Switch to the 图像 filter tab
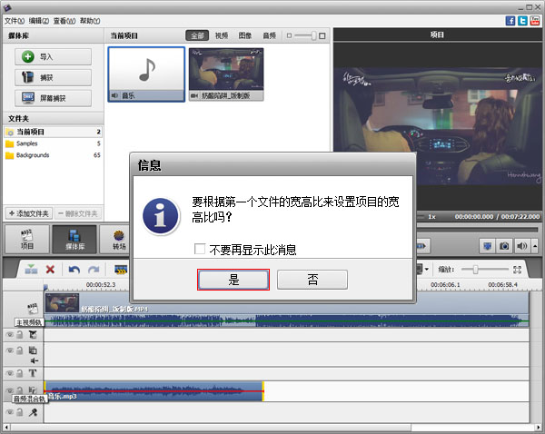 pos(245,35)
